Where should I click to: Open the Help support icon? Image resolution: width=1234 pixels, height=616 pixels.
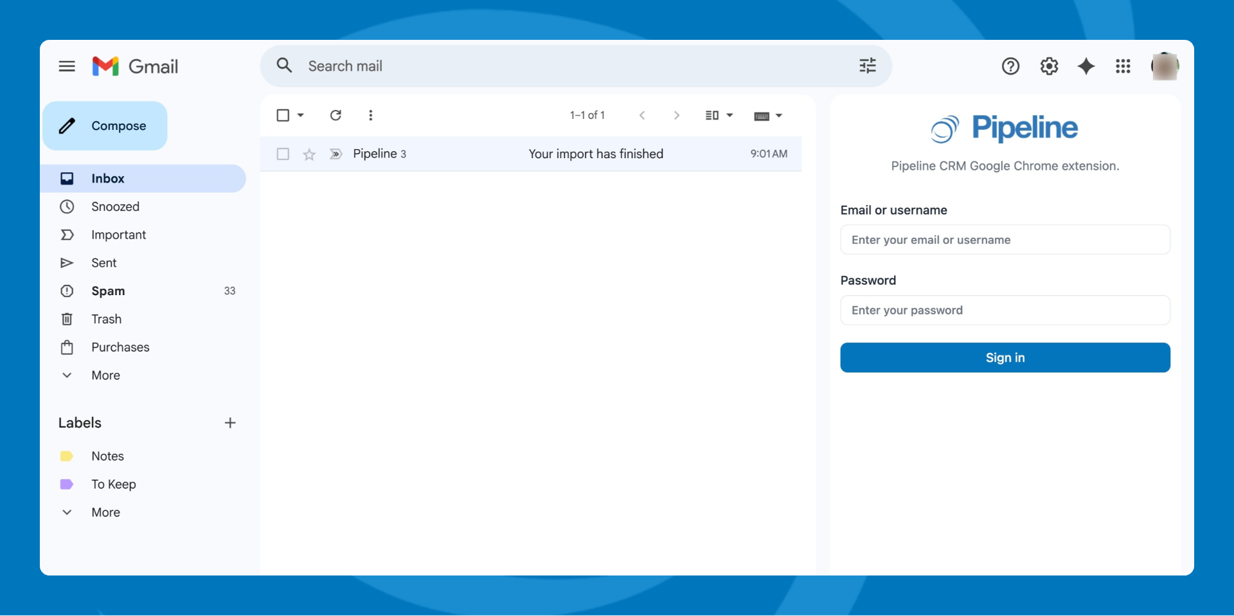[x=1010, y=66]
